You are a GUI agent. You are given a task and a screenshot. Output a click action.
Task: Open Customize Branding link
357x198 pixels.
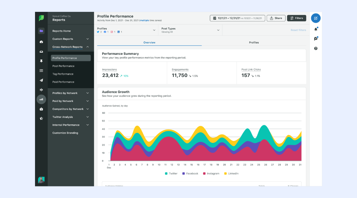click(x=65, y=133)
